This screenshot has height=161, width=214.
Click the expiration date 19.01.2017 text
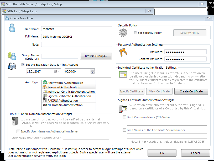(x=34, y=71)
